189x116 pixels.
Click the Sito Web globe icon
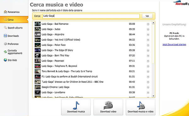[5, 60]
